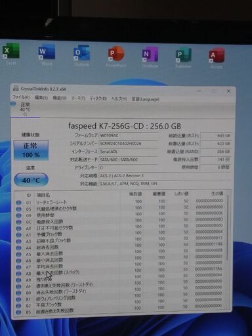Open the Access desktop shortcut
Viewport: 252px width, 336px height.
pyautogui.click(x=217, y=58)
